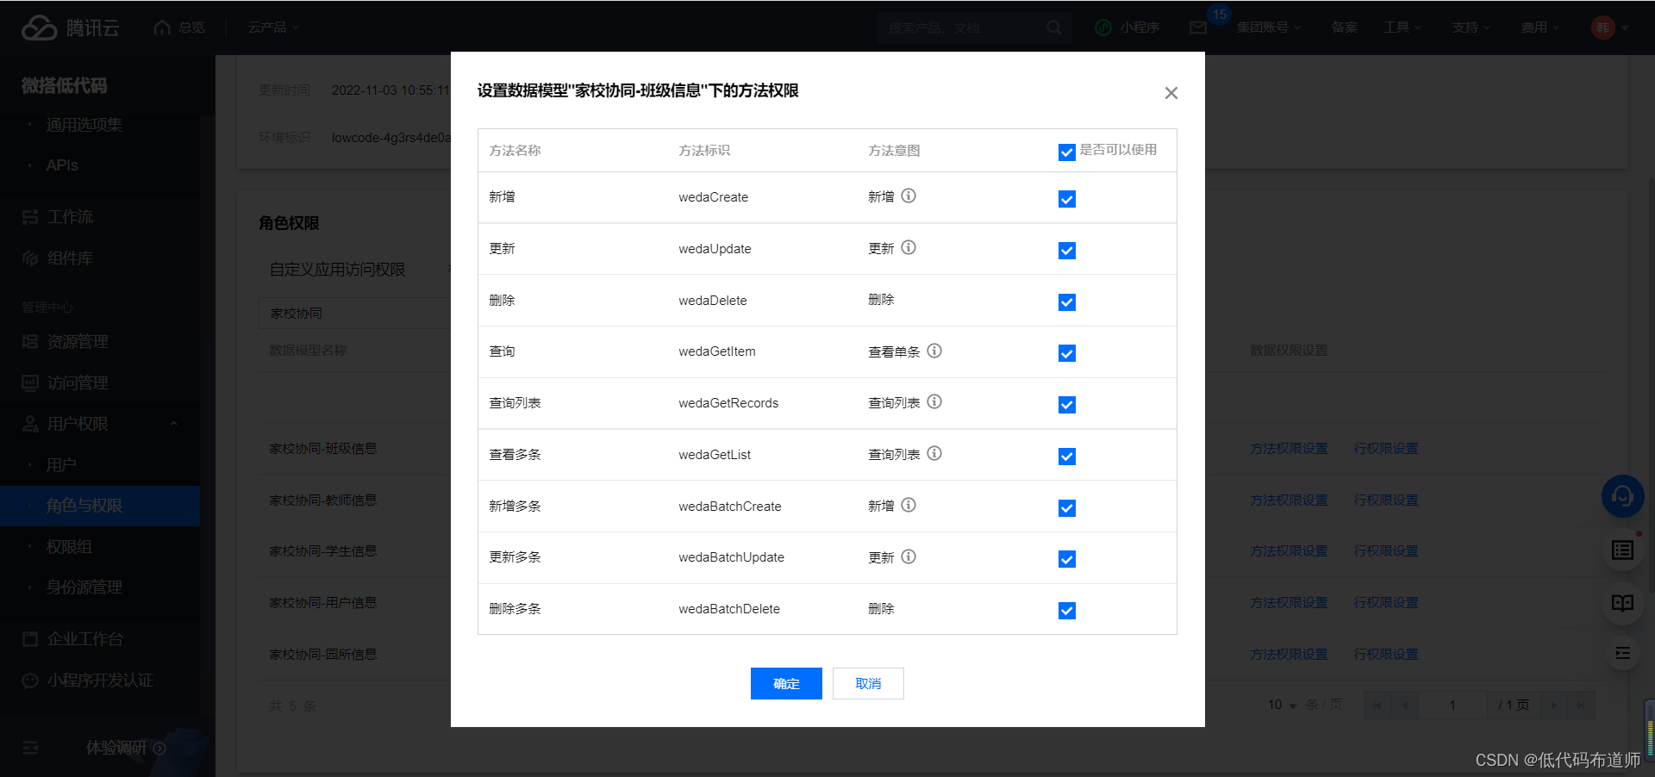
Task: Open the customer service headset icon
Action: click(1622, 496)
